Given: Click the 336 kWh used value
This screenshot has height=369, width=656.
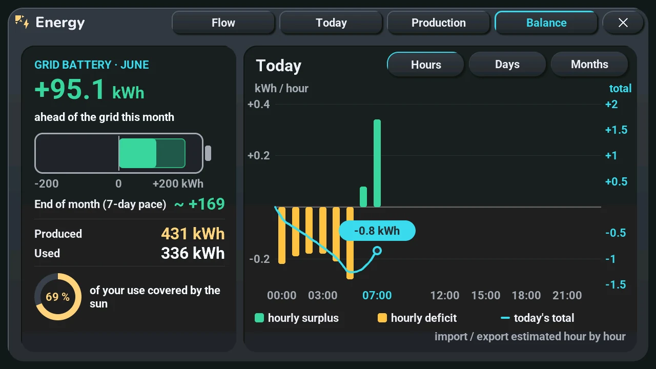Looking at the screenshot, I should 193,253.
